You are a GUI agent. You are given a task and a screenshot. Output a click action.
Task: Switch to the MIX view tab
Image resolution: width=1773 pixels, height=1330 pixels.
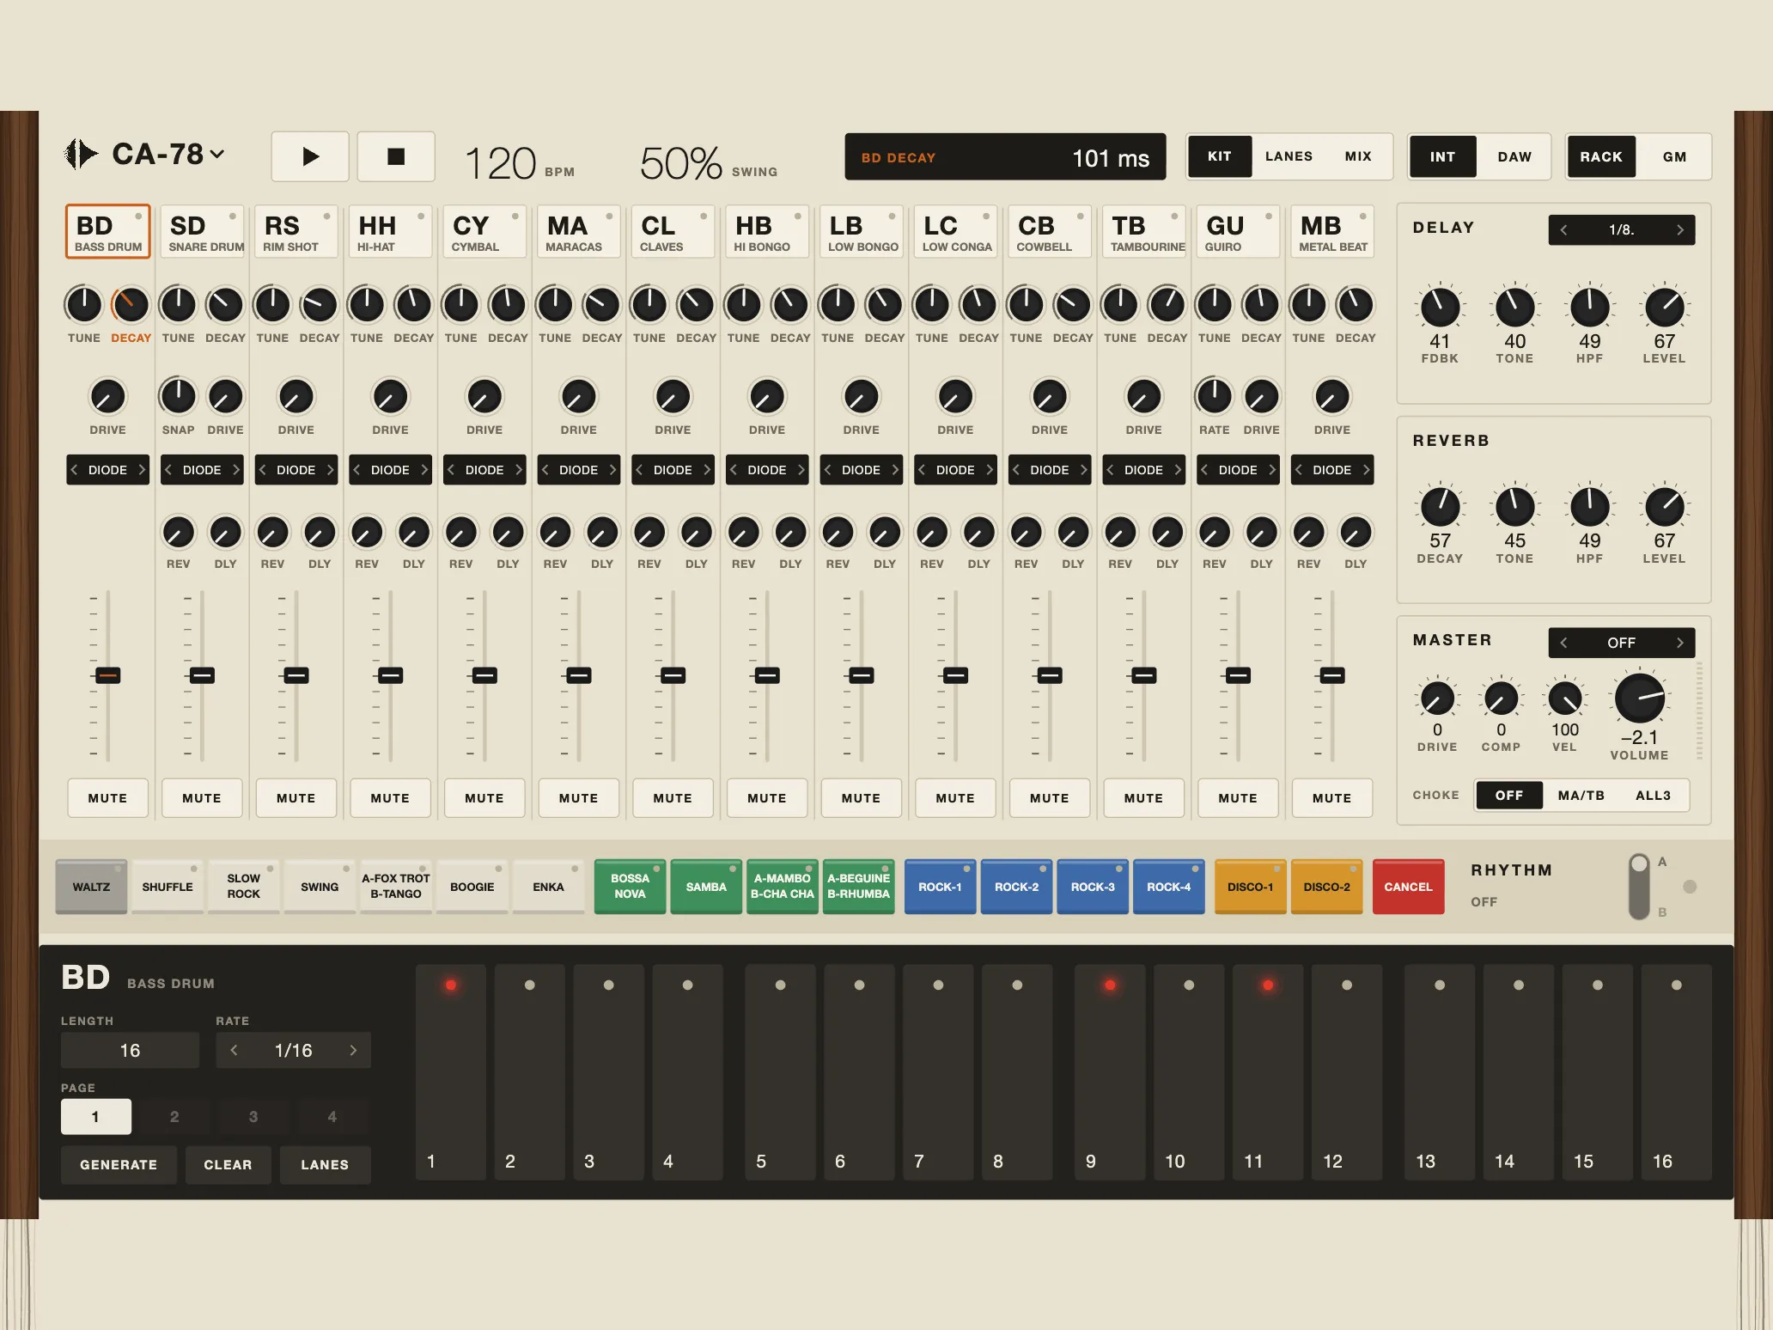coord(1358,156)
